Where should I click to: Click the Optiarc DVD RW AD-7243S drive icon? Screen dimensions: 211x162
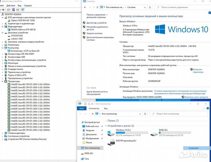click(x=9, y=20)
